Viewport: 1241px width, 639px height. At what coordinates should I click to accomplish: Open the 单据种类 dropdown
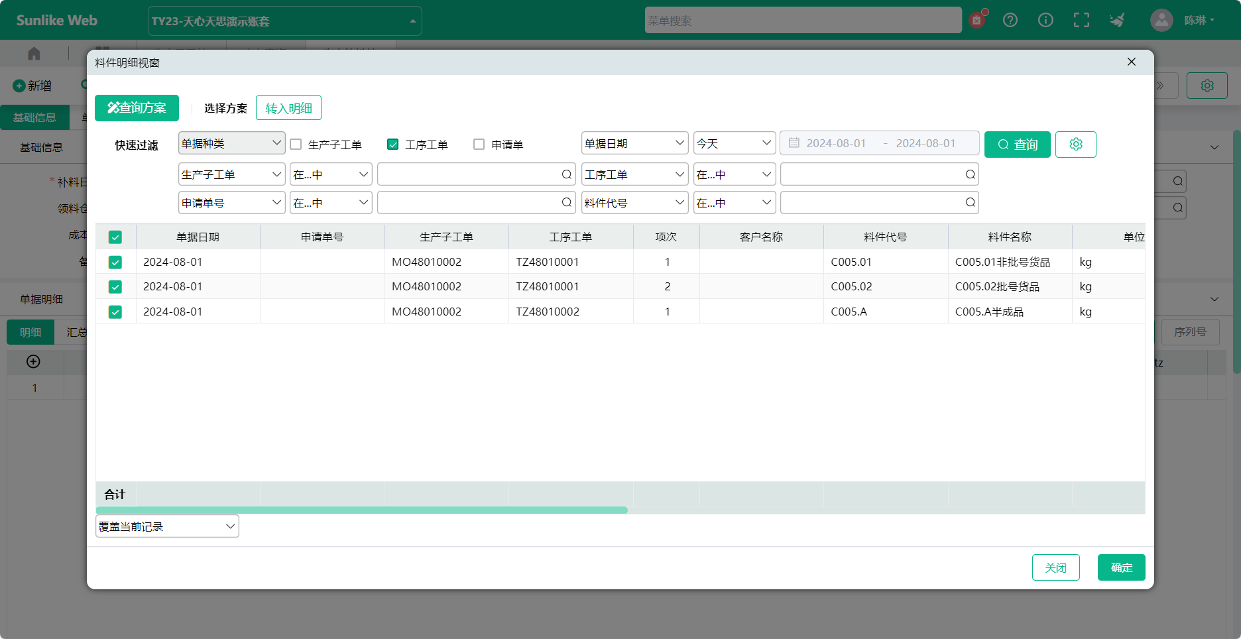pos(231,143)
